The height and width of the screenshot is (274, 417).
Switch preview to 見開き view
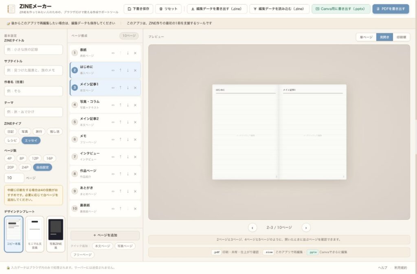point(384,37)
